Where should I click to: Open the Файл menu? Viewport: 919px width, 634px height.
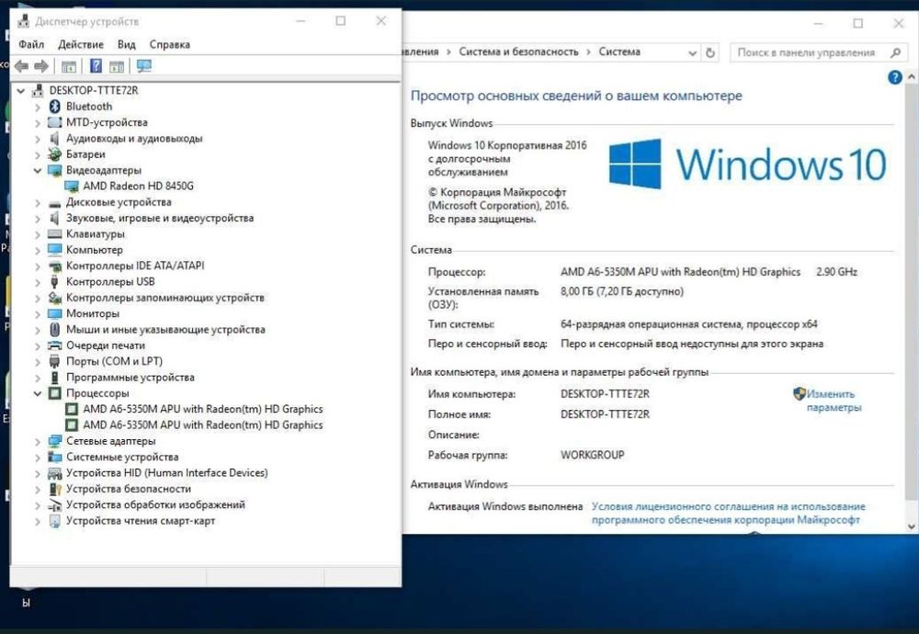[31, 44]
